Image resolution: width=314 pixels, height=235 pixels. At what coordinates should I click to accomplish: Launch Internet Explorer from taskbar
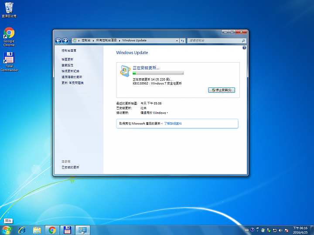coord(22,230)
